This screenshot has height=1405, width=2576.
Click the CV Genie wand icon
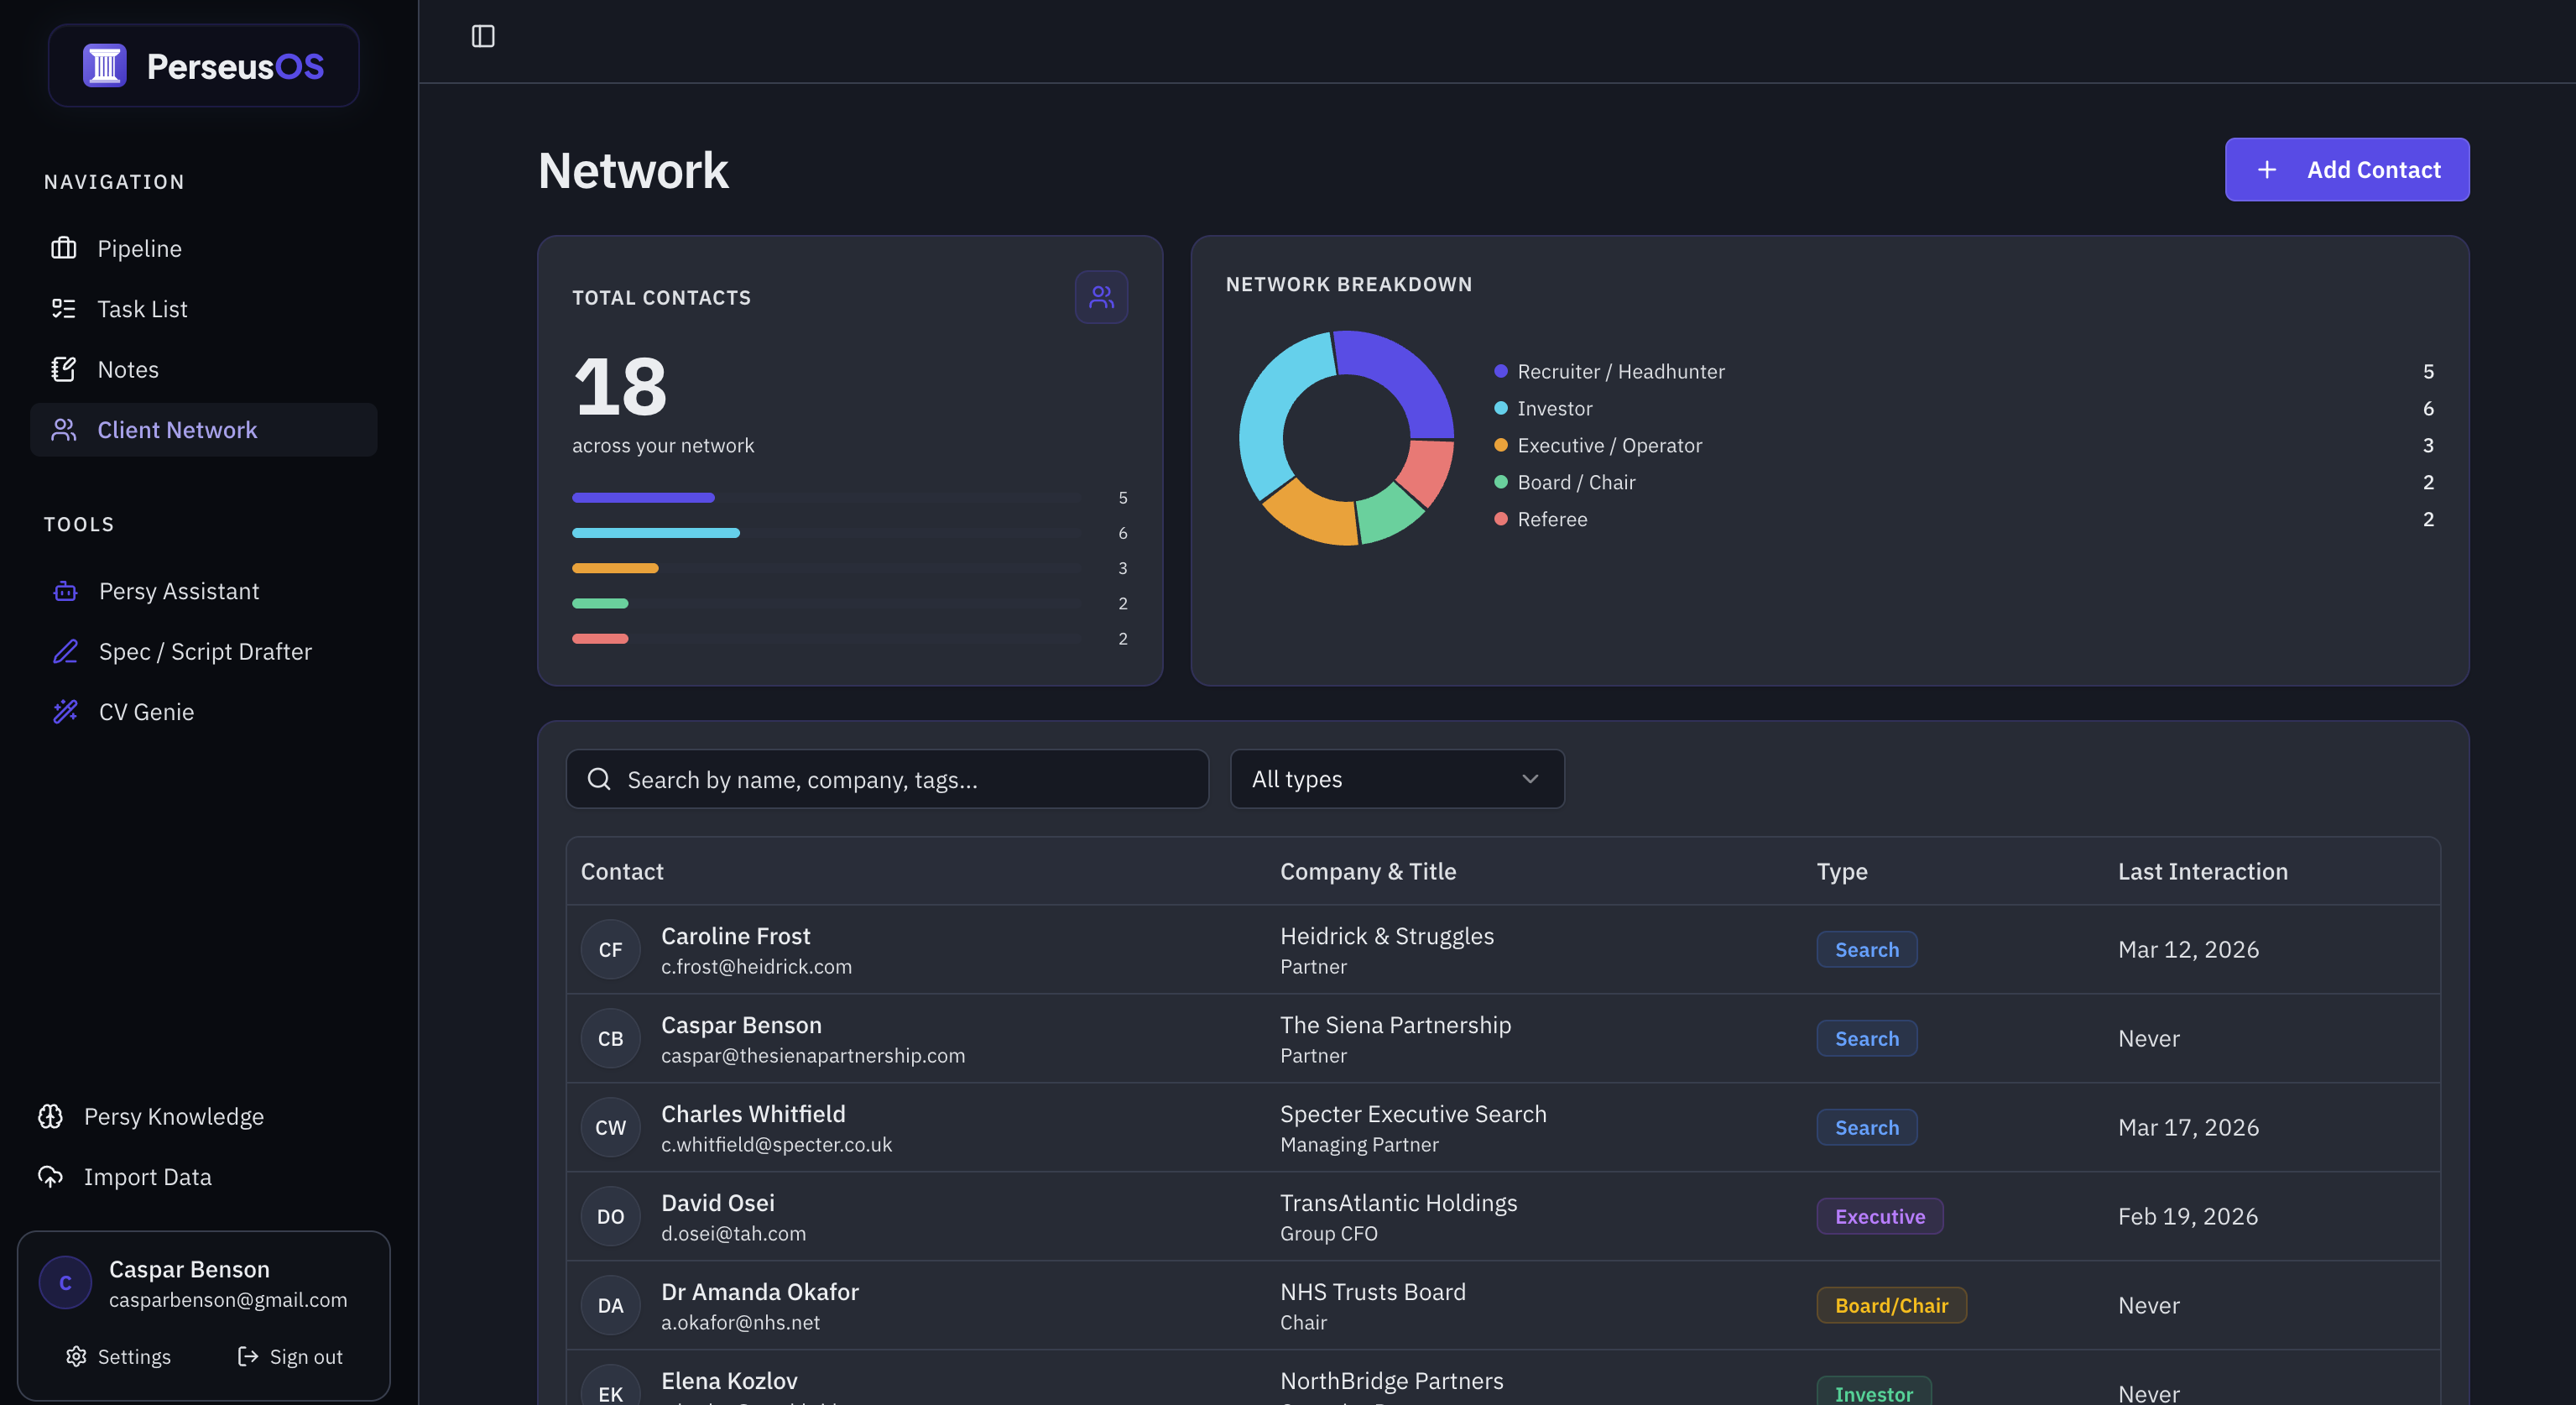coord(65,712)
